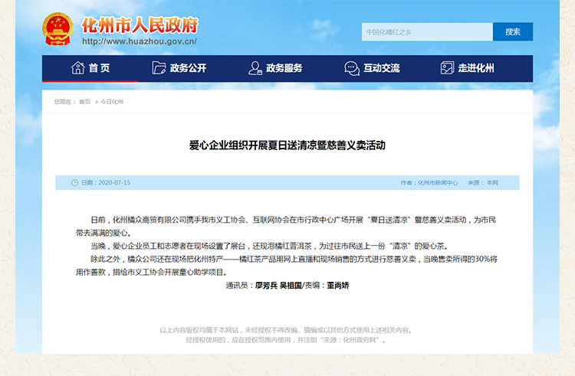The width and height of the screenshot is (575, 376).
Task: Click the 化州市人民政府 site title
Action: (x=139, y=23)
